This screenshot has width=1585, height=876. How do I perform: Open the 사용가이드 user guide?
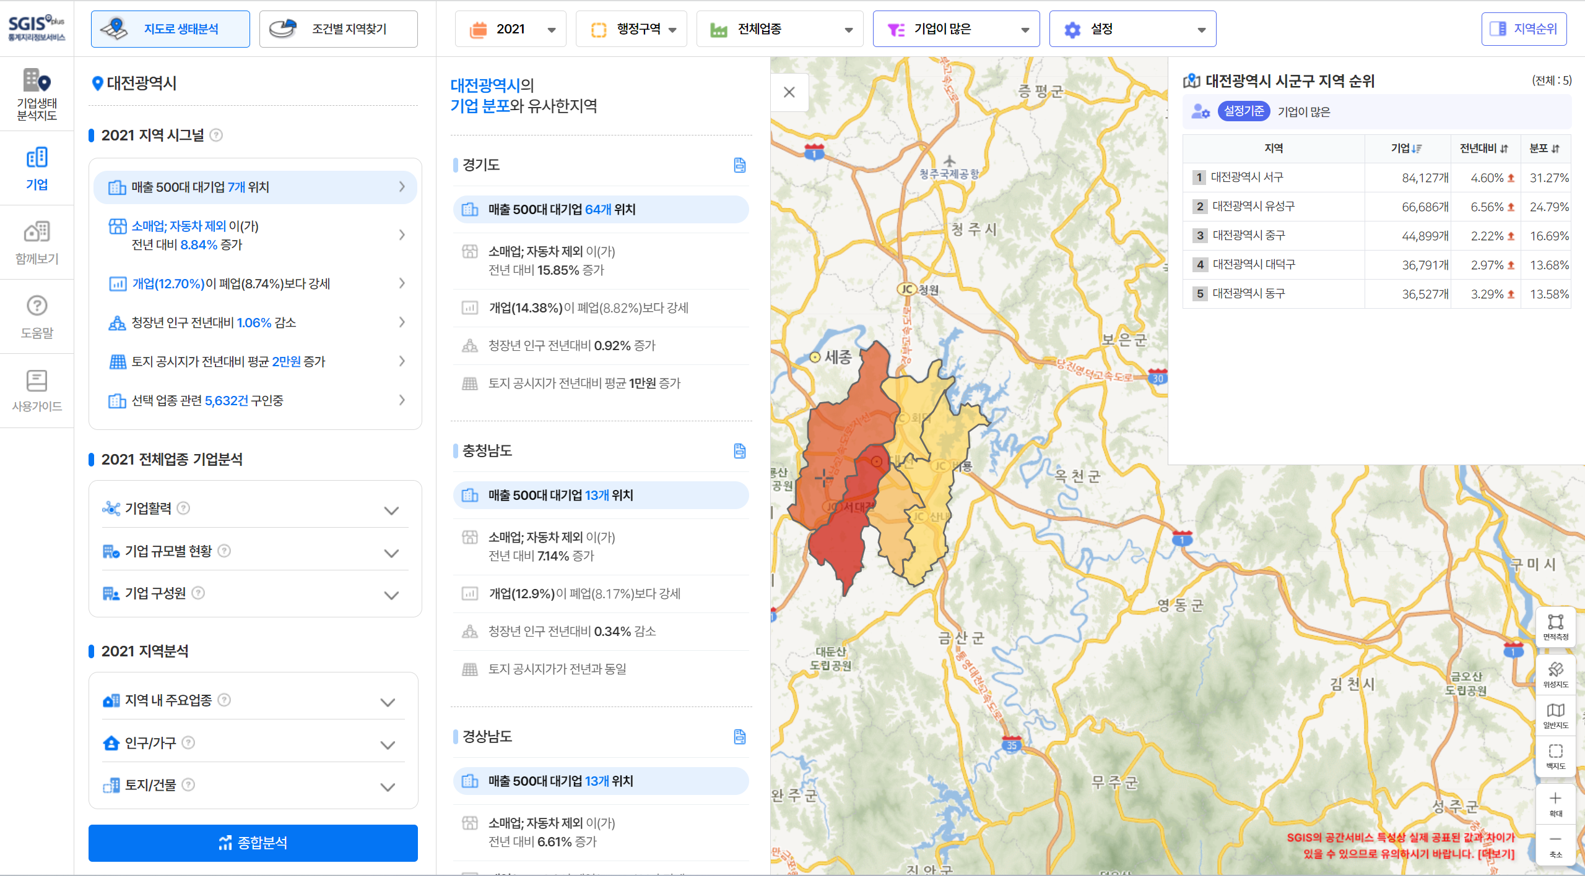(37, 390)
